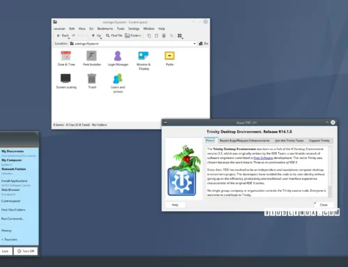The height and width of the screenshot is (267, 348).
Task: Click the status bar items count text
Action: point(80,125)
